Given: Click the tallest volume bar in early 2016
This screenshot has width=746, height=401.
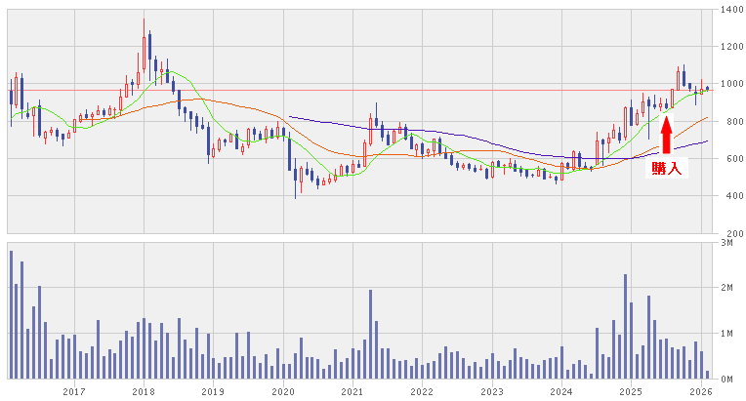Looking at the screenshot, I should pyautogui.click(x=11, y=314).
